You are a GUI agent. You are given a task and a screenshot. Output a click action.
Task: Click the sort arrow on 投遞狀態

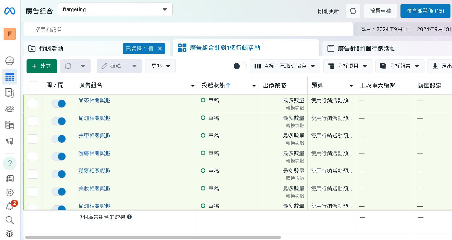pyautogui.click(x=228, y=85)
